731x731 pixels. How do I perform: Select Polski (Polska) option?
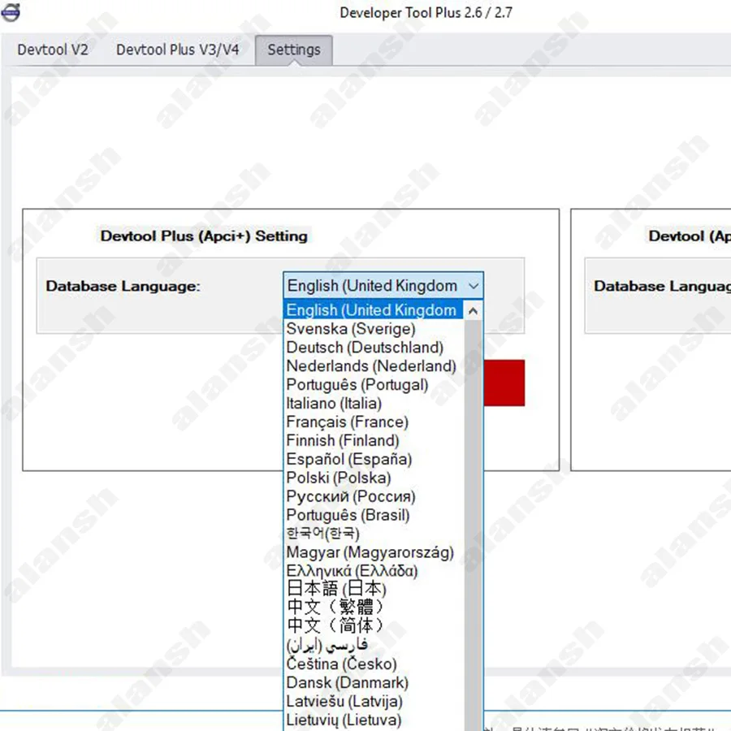(x=373, y=478)
